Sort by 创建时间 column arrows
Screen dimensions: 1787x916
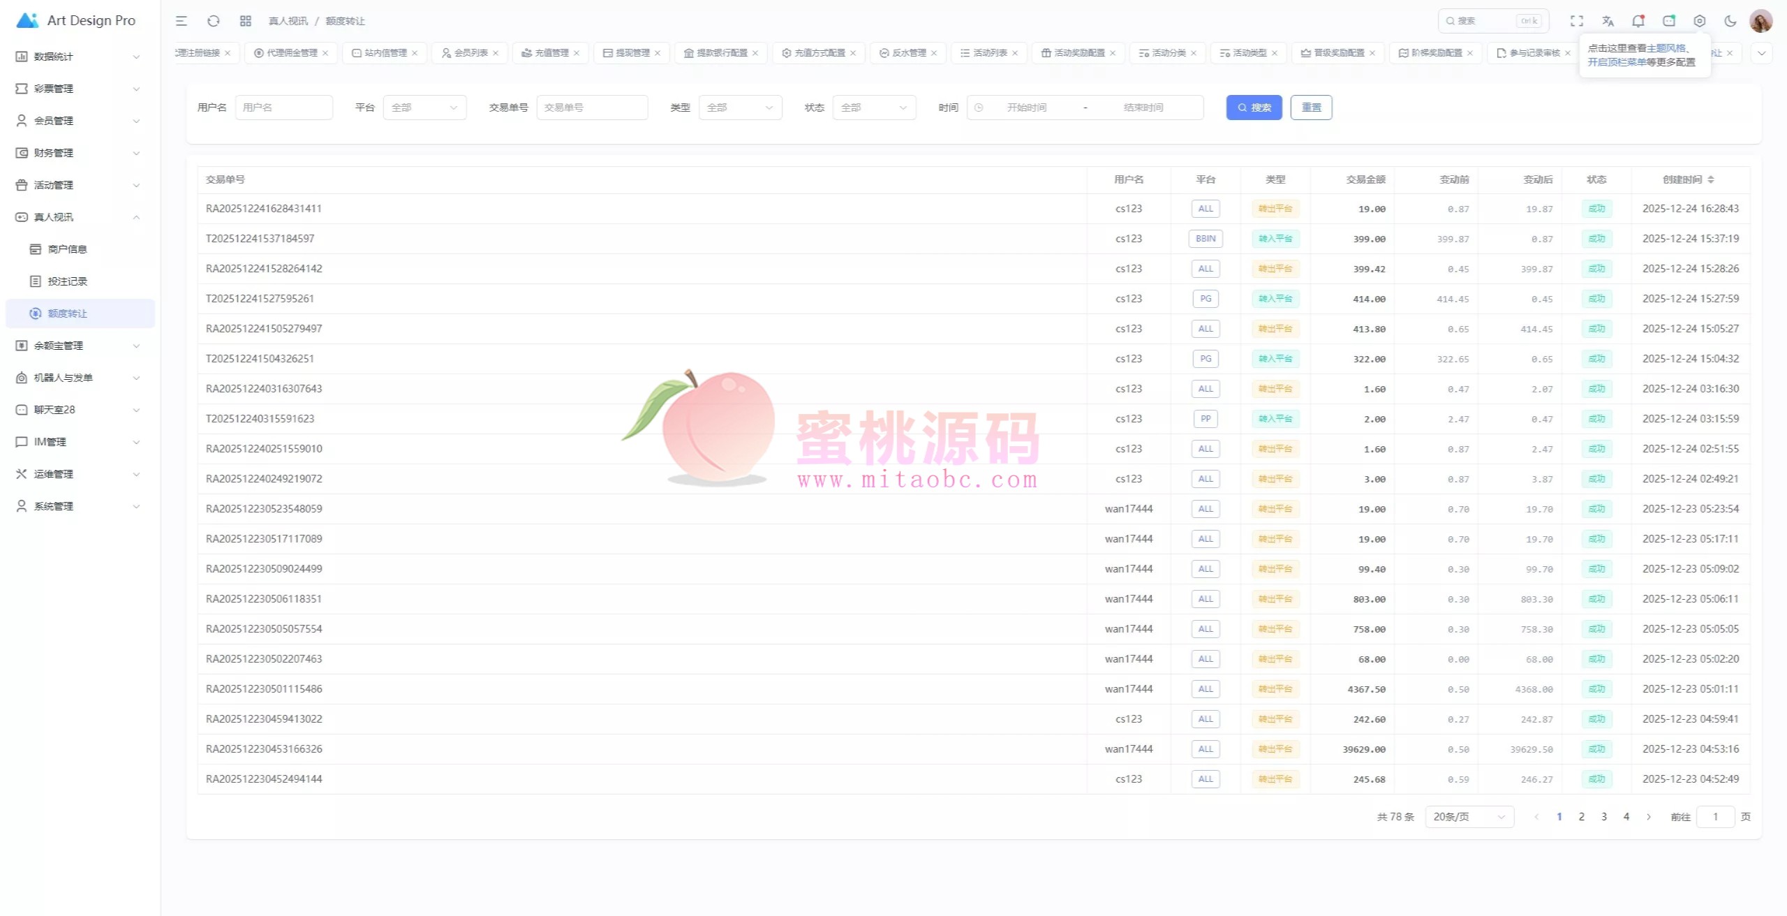1711,179
